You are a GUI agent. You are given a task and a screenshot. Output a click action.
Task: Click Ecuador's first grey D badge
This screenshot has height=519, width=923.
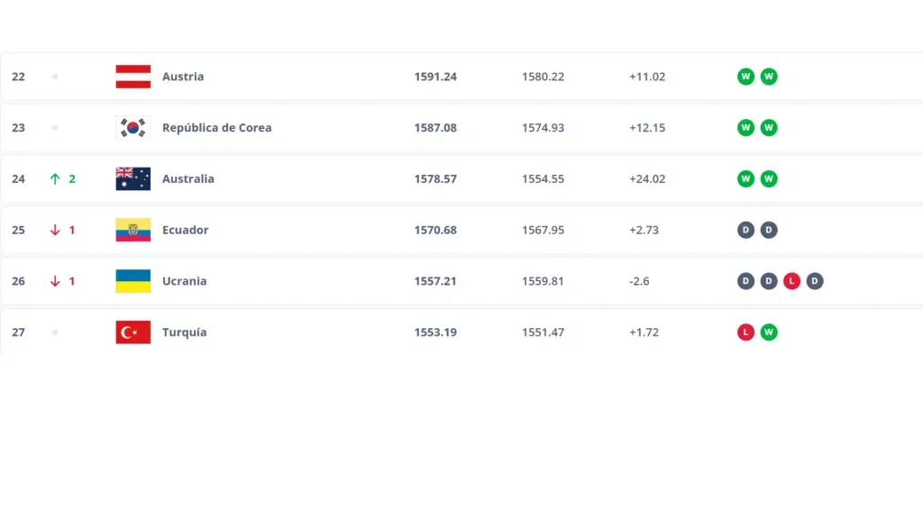pos(745,230)
